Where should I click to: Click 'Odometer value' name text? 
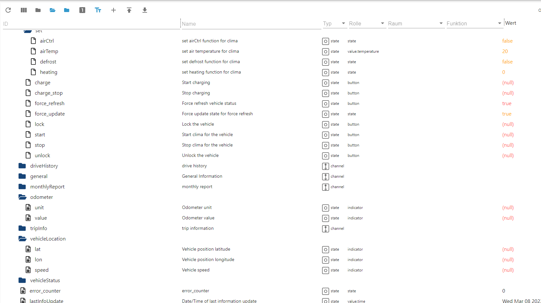point(198,218)
